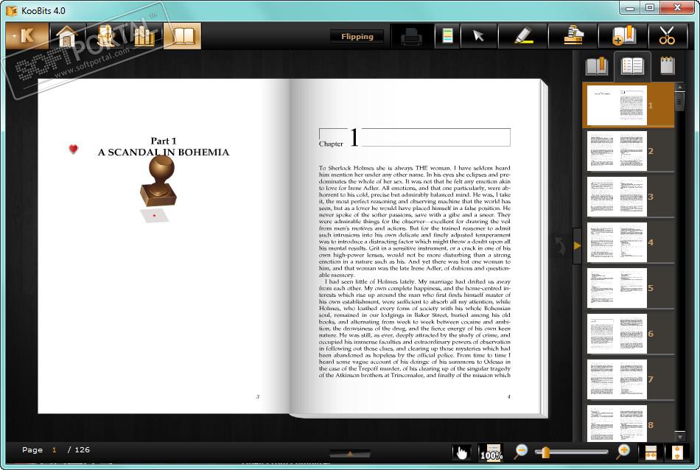The height and width of the screenshot is (470, 700).
Task: Click the '/ 126' total pages text
Action: (79, 450)
